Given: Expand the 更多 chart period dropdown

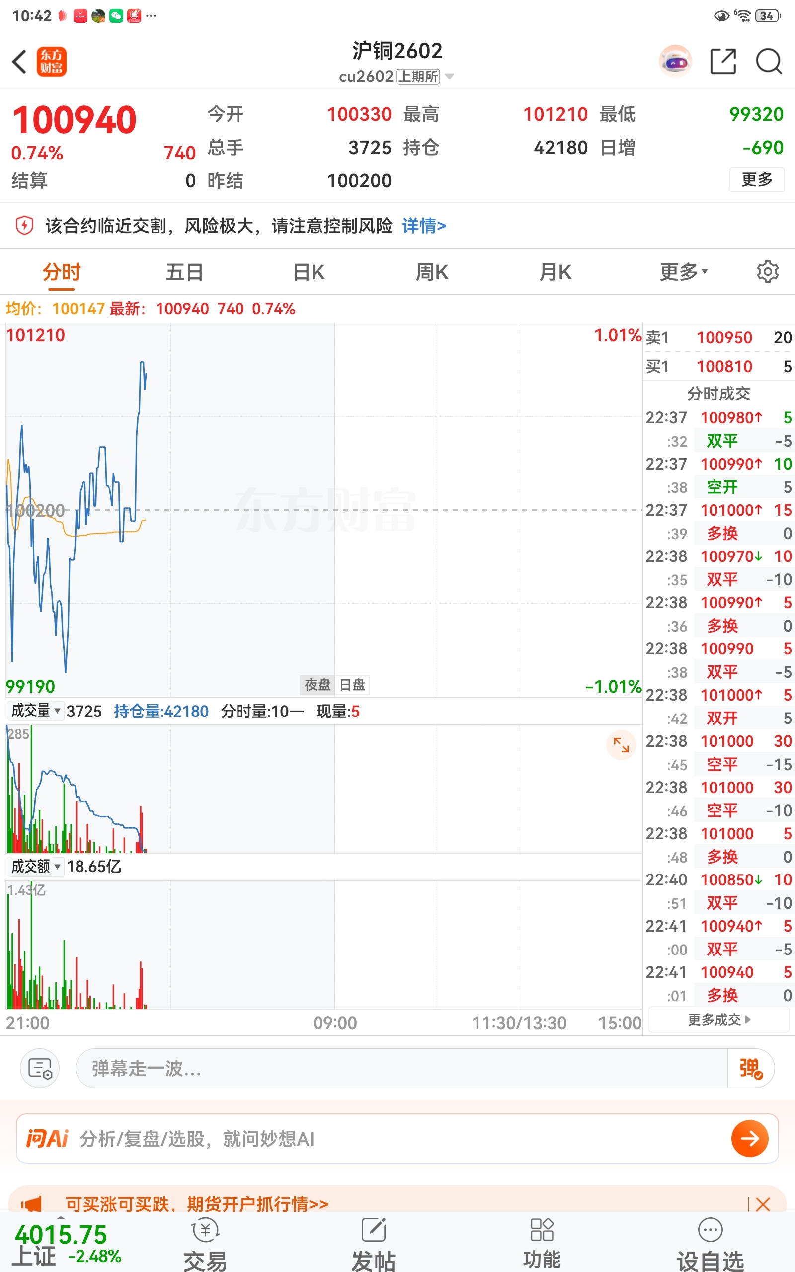Looking at the screenshot, I should [x=684, y=272].
